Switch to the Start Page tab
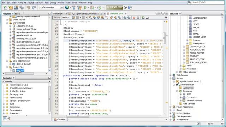The image size is (226, 127). tap(58, 13)
